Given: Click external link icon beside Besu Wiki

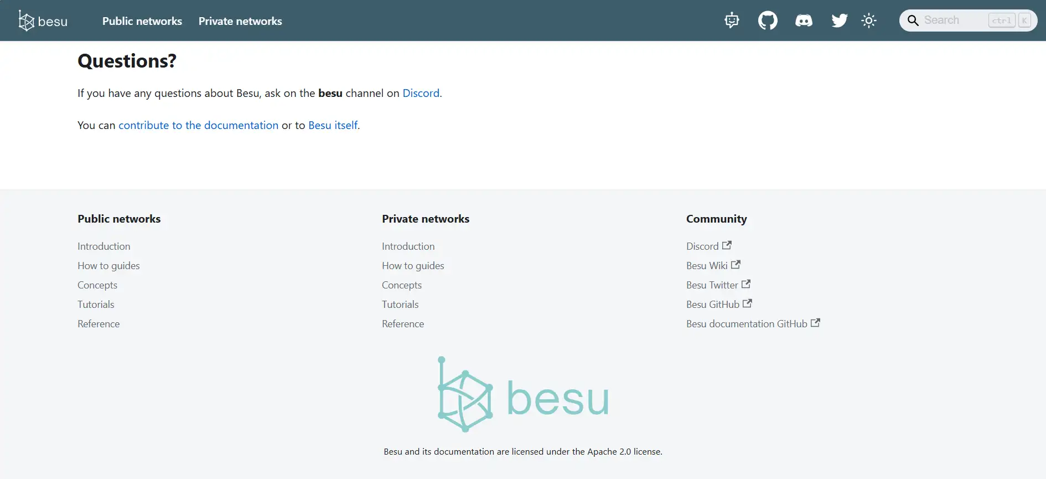Looking at the screenshot, I should coord(736,265).
